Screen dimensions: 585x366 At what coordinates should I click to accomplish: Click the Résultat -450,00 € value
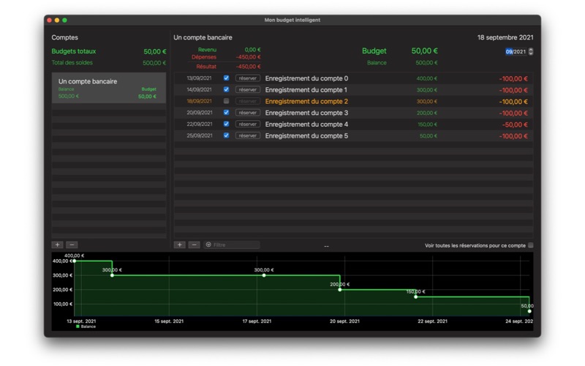point(249,67)
